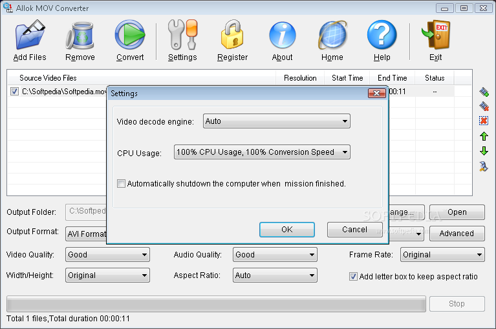Click the Allok MOV Converter title bar icon
Screen dimensions: 496x329
point(8,8)
